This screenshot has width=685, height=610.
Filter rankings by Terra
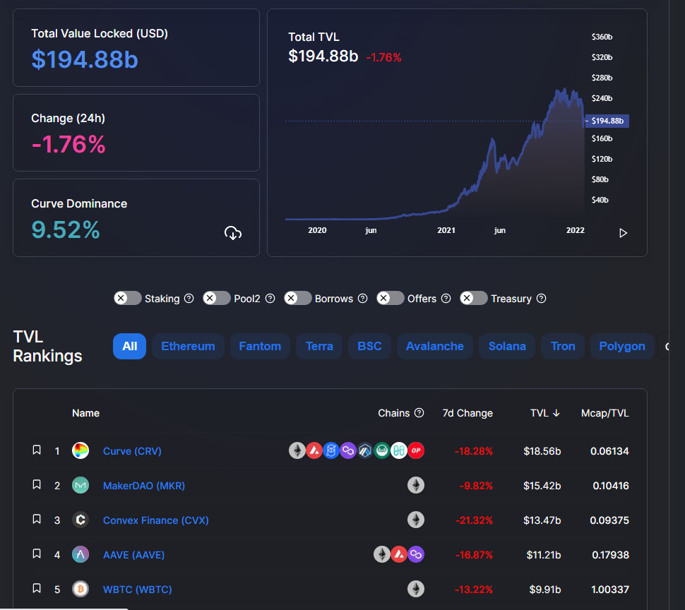coord(319,346)
